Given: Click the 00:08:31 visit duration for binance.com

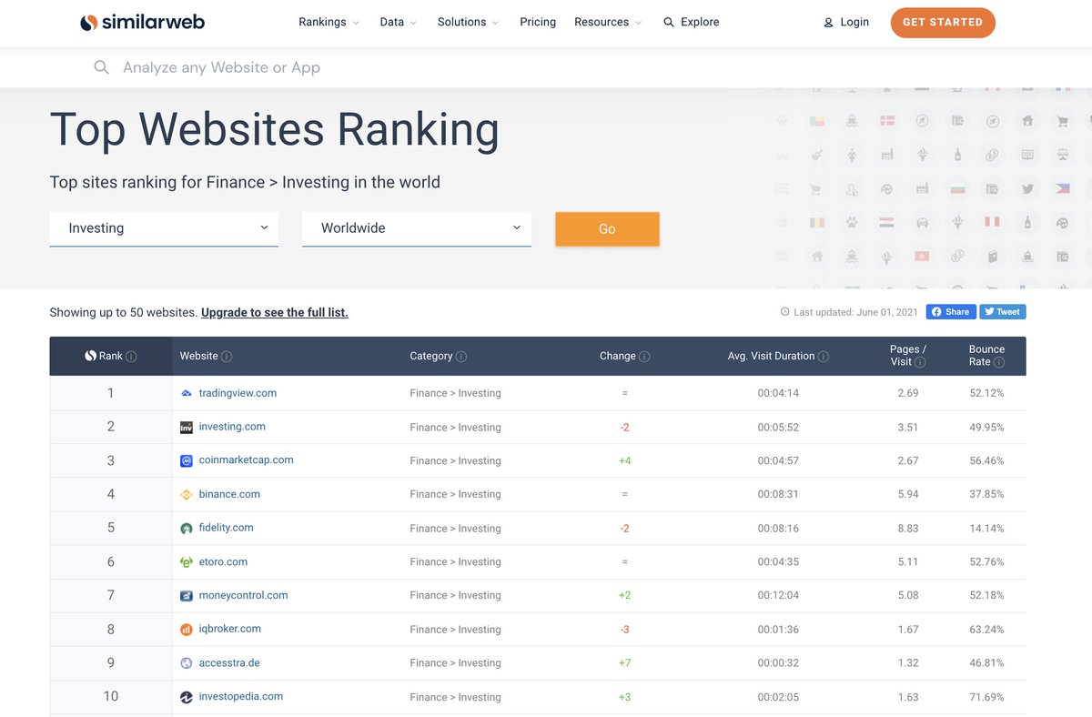Looking at the screenshot, I should [x=778, y=495].
